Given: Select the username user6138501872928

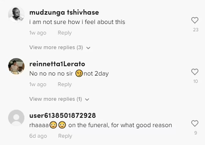Looking at the screenshot, I should 62,116.
